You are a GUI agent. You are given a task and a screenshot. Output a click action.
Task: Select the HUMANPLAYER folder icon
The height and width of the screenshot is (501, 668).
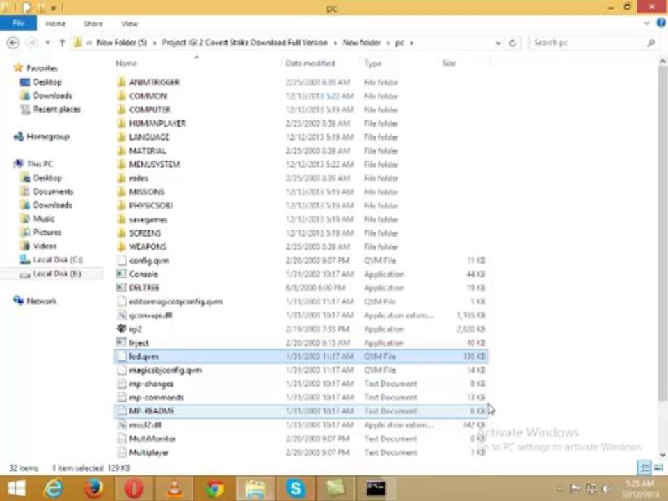[121, 124]
